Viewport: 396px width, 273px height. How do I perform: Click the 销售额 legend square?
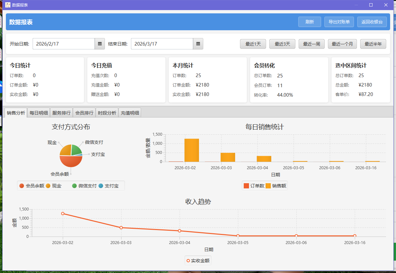tap(268, 186)
